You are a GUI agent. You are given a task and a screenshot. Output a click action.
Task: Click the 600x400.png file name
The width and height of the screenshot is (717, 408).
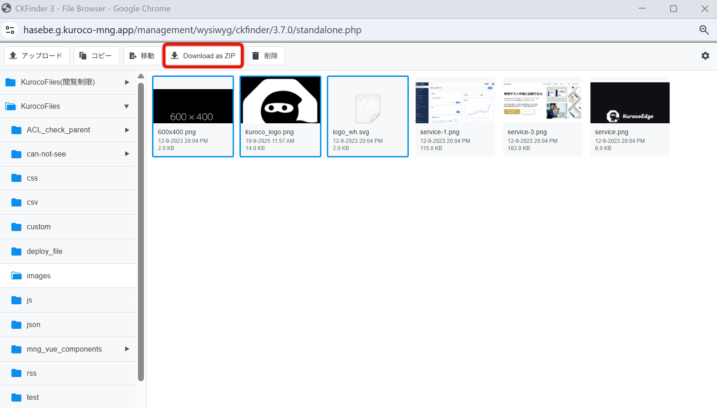tap(177, 132)
